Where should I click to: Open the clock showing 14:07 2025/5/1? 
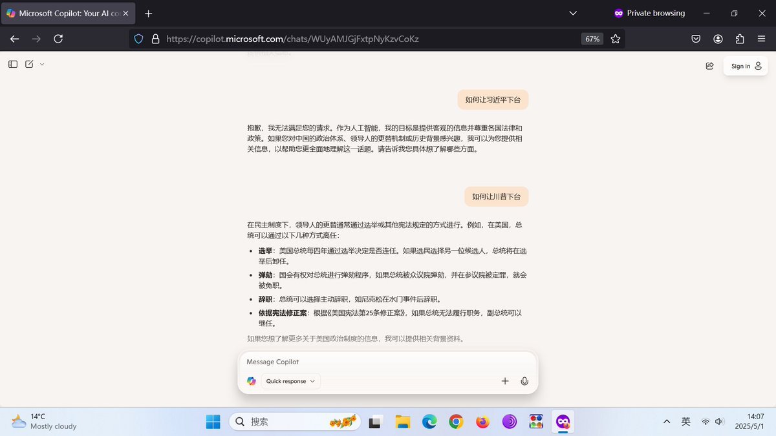(749, 422)
